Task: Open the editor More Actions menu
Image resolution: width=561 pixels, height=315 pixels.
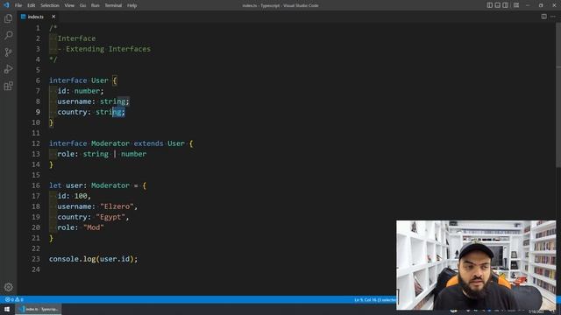Action: (553, 17)
